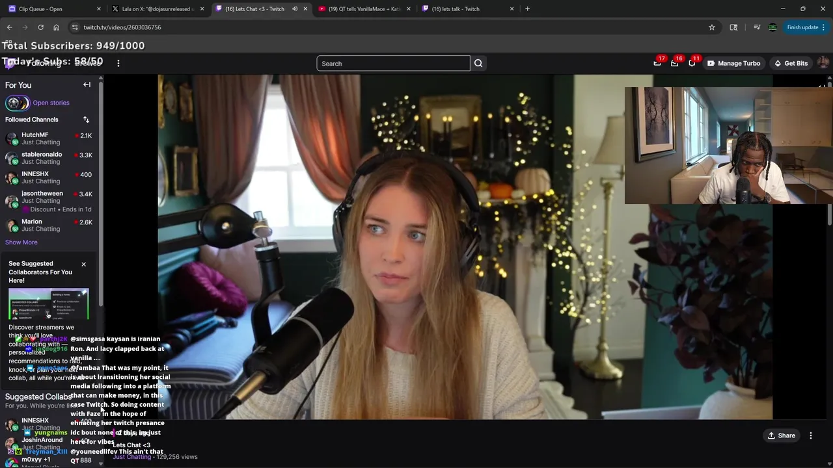View site information icon in address bar

[x=75, y=27]
